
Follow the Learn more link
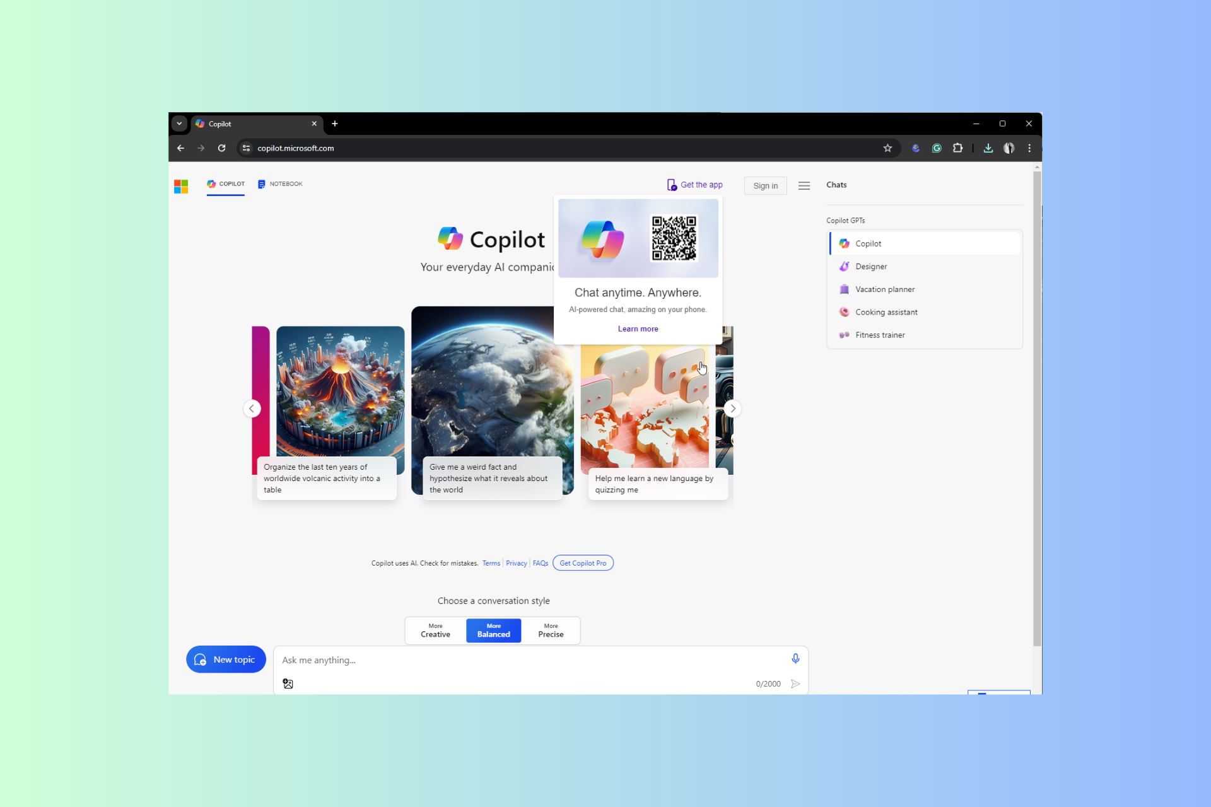click(x=638, y=329)
